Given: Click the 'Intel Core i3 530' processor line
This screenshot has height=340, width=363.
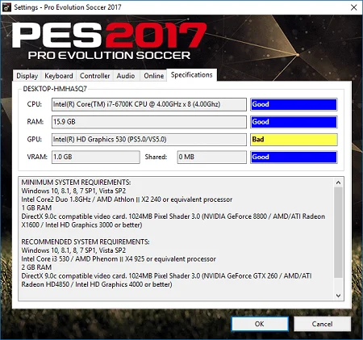Looking at the screenshot, I should 119,259.
